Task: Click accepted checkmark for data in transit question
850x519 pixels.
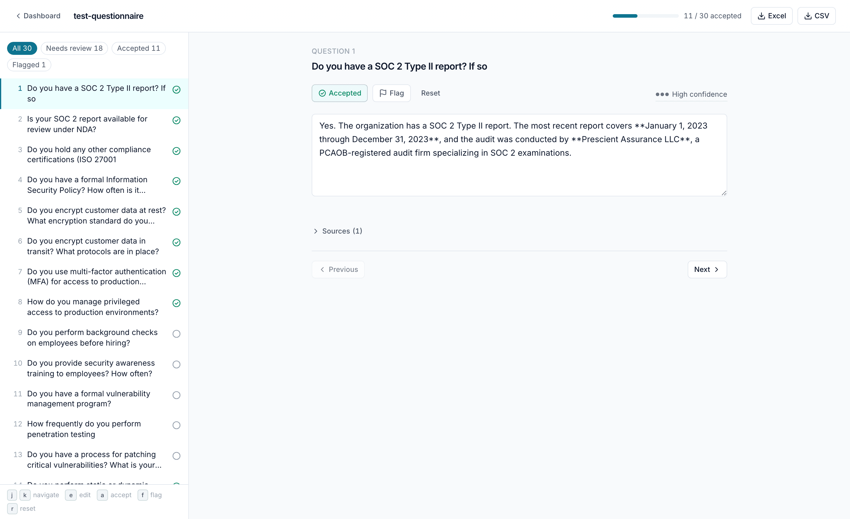Action: (176, 242)
